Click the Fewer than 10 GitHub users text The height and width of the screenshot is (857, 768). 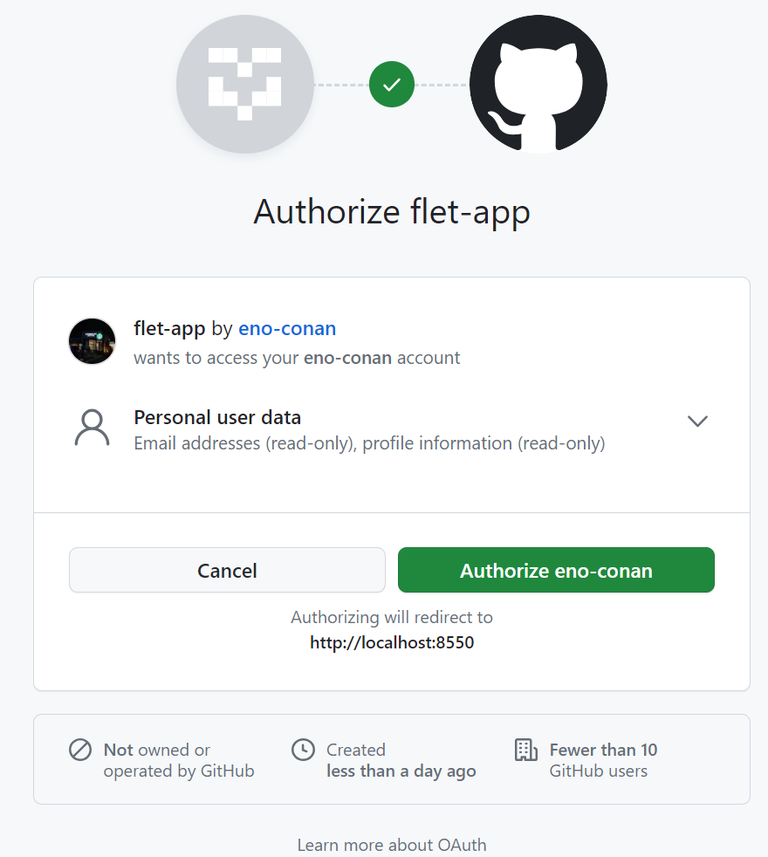[x=603, y=760]
